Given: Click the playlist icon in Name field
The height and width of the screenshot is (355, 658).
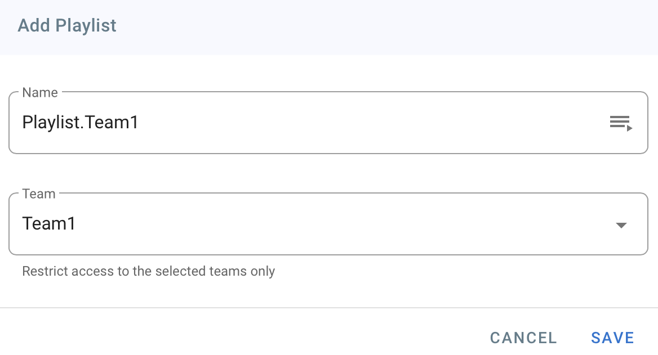Looking at the screenshot, I should [x=621, y=123].
